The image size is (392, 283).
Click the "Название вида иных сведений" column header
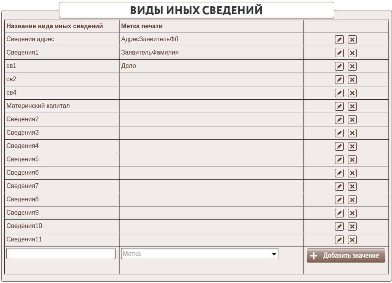55,26
